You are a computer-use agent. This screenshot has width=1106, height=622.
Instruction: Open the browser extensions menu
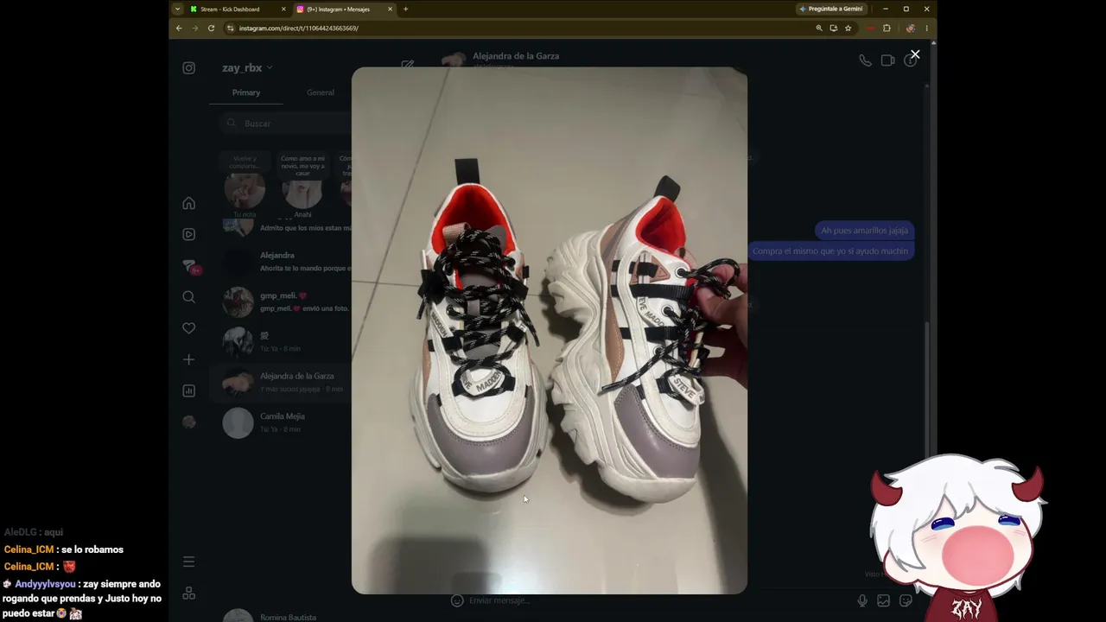click(x=887, y=29)
